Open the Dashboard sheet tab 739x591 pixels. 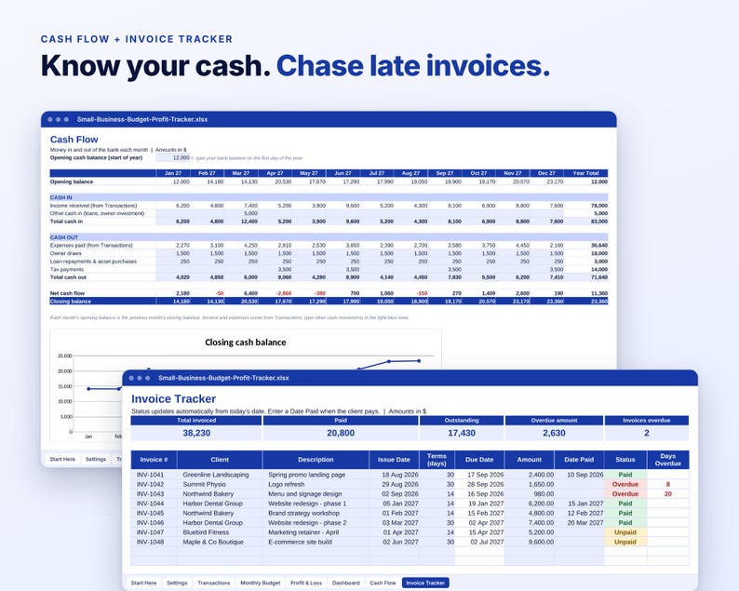(x=345, y=583)
